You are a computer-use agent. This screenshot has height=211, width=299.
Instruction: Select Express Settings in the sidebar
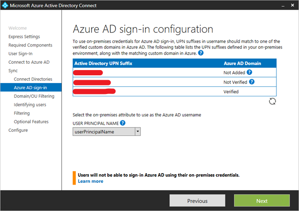24,36
